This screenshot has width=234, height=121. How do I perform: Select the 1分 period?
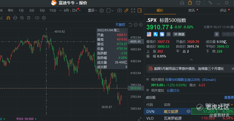(x=21, y=11)
